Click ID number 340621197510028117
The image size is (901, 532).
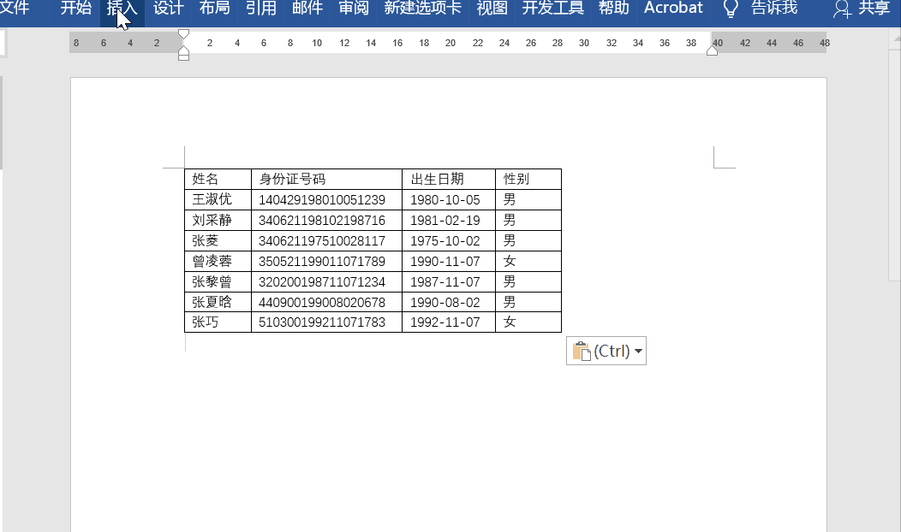coord(322,241)
